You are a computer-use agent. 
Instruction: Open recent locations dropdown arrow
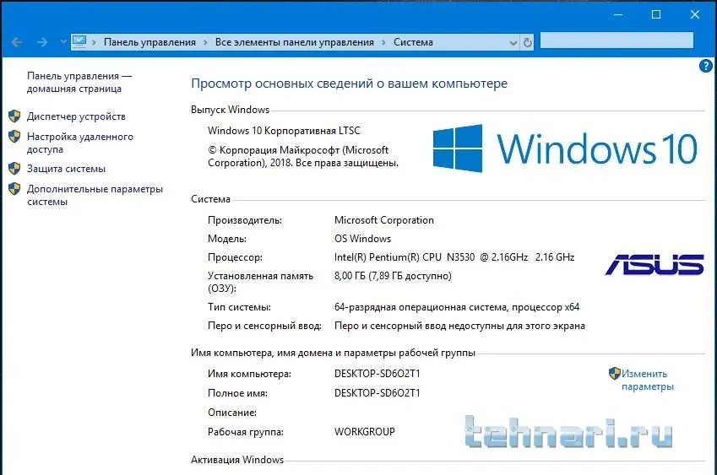63,42
